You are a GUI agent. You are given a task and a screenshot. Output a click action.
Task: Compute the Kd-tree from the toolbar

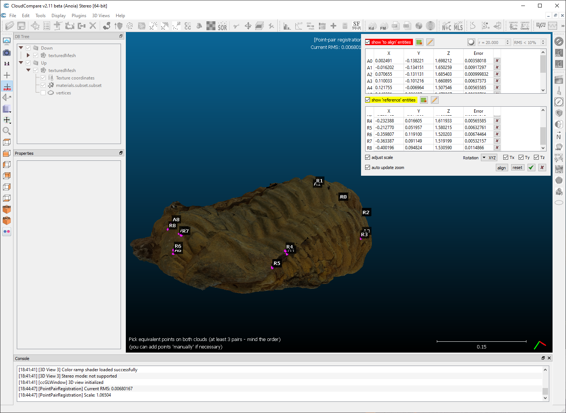point(372,26)
